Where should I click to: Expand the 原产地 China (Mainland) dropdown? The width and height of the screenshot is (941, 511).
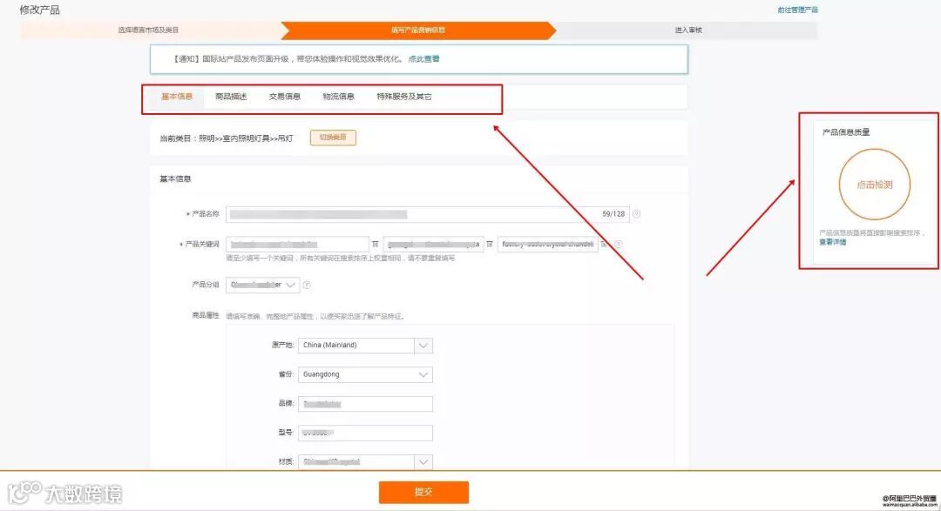coord(423,346)
